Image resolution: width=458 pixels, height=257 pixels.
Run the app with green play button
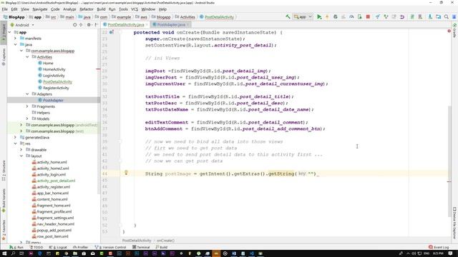click(319, 17)
